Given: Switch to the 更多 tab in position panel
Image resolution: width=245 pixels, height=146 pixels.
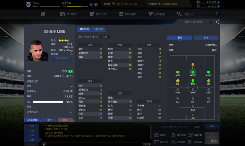Looking at the screenshot, I should tap(206, 38).
